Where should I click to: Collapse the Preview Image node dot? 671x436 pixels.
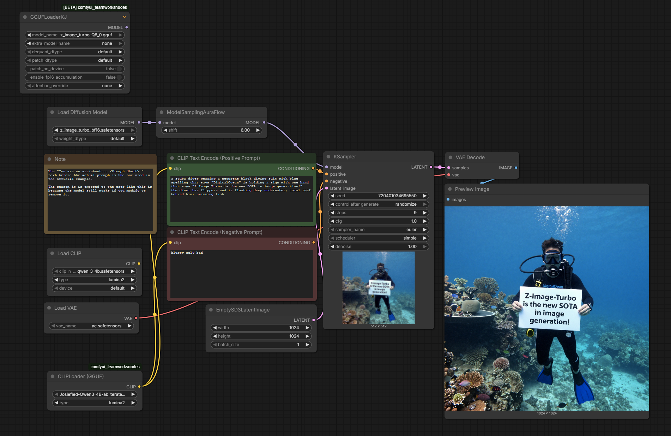point(450,189)
